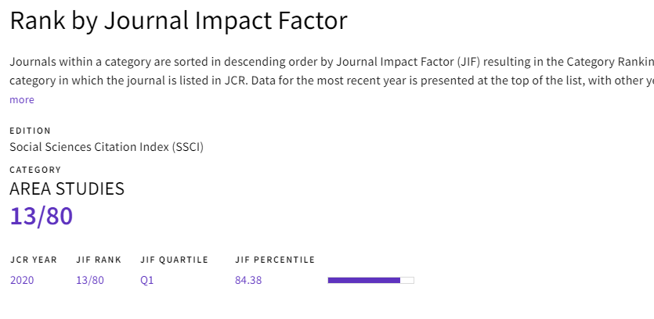Click the 13/80 value in the table row
The image size is (654, 319).
(89, 280)
